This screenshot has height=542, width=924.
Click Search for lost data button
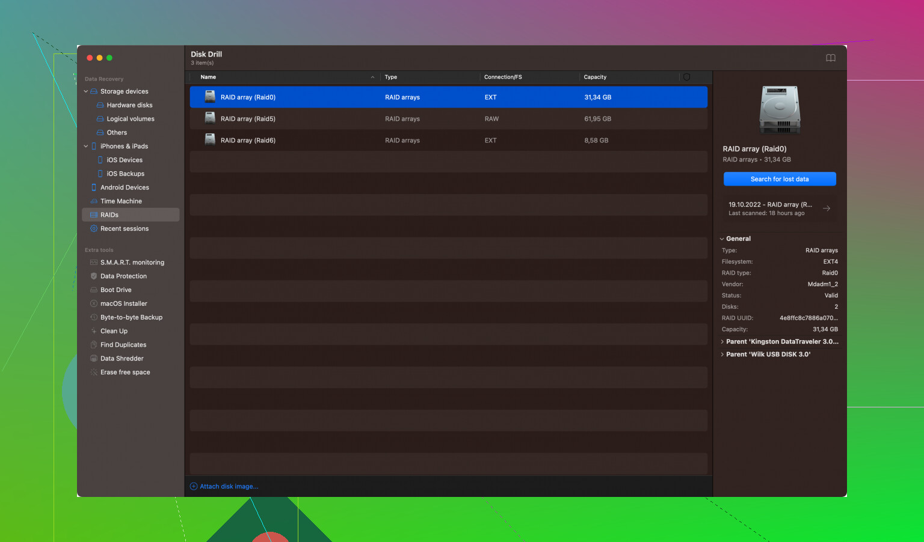[x=779, y=179]
